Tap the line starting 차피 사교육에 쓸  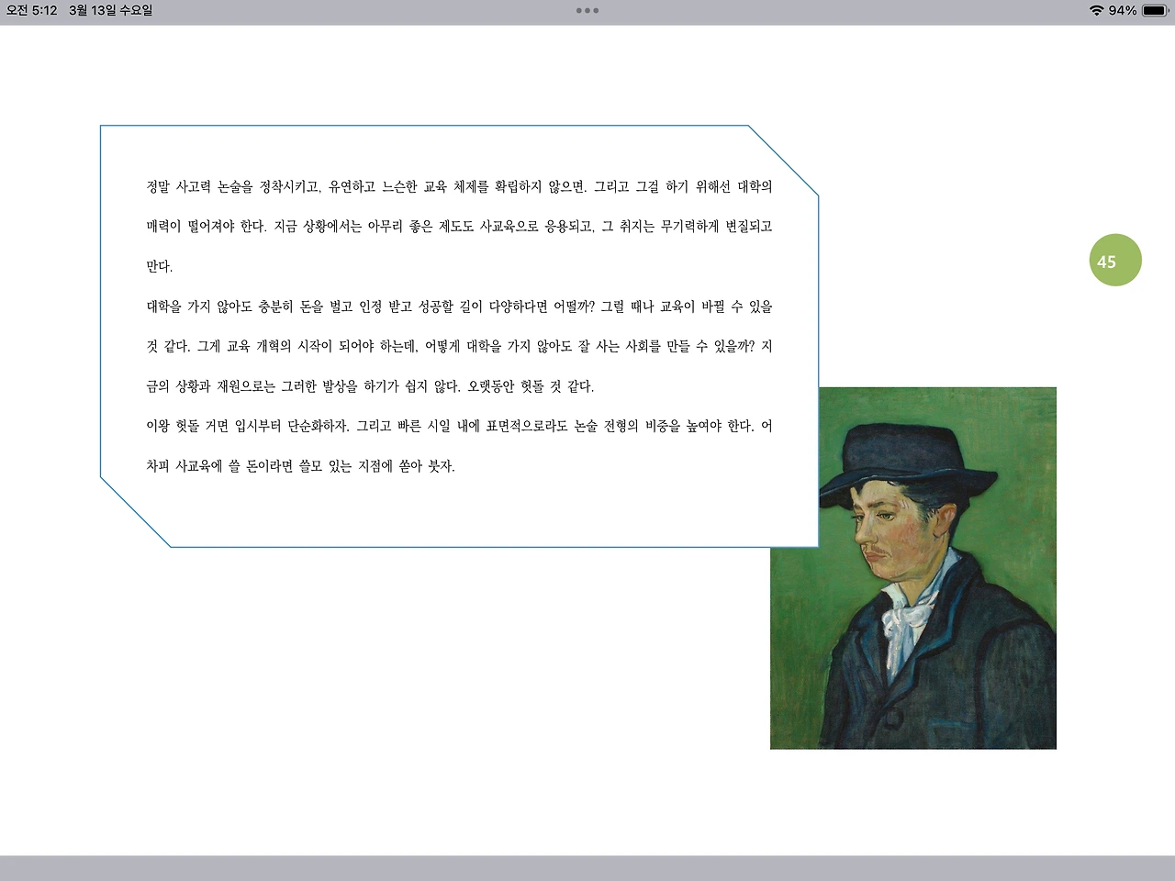click(301, 466)
